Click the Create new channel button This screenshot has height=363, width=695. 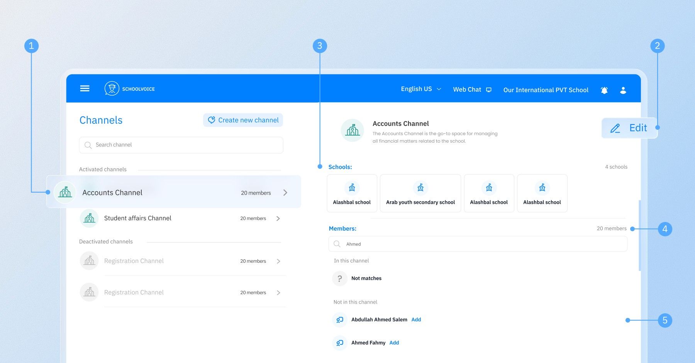coord(243,120)
